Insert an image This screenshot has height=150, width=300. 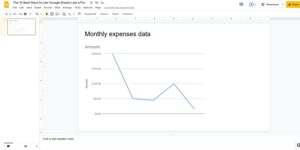[x=57, y=14]
